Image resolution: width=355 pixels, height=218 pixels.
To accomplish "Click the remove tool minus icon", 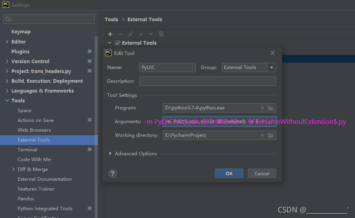I will pos(120,34).
